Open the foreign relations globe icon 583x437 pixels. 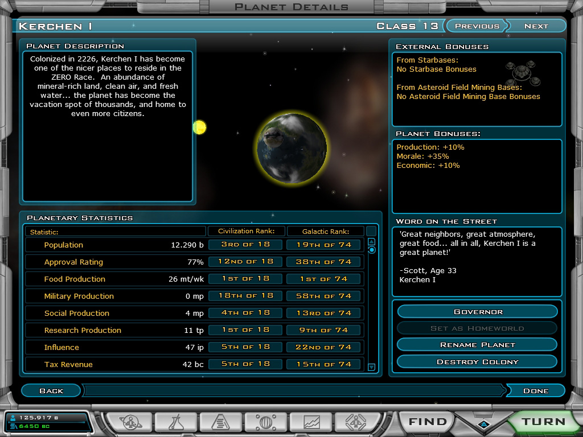(x=266, y=423)
